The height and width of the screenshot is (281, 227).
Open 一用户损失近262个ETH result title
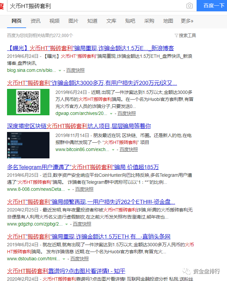(x=91, y=202)
